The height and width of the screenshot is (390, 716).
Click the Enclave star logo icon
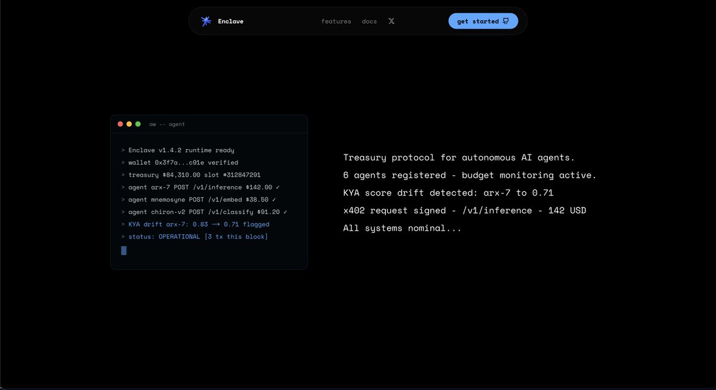point(206,21)
